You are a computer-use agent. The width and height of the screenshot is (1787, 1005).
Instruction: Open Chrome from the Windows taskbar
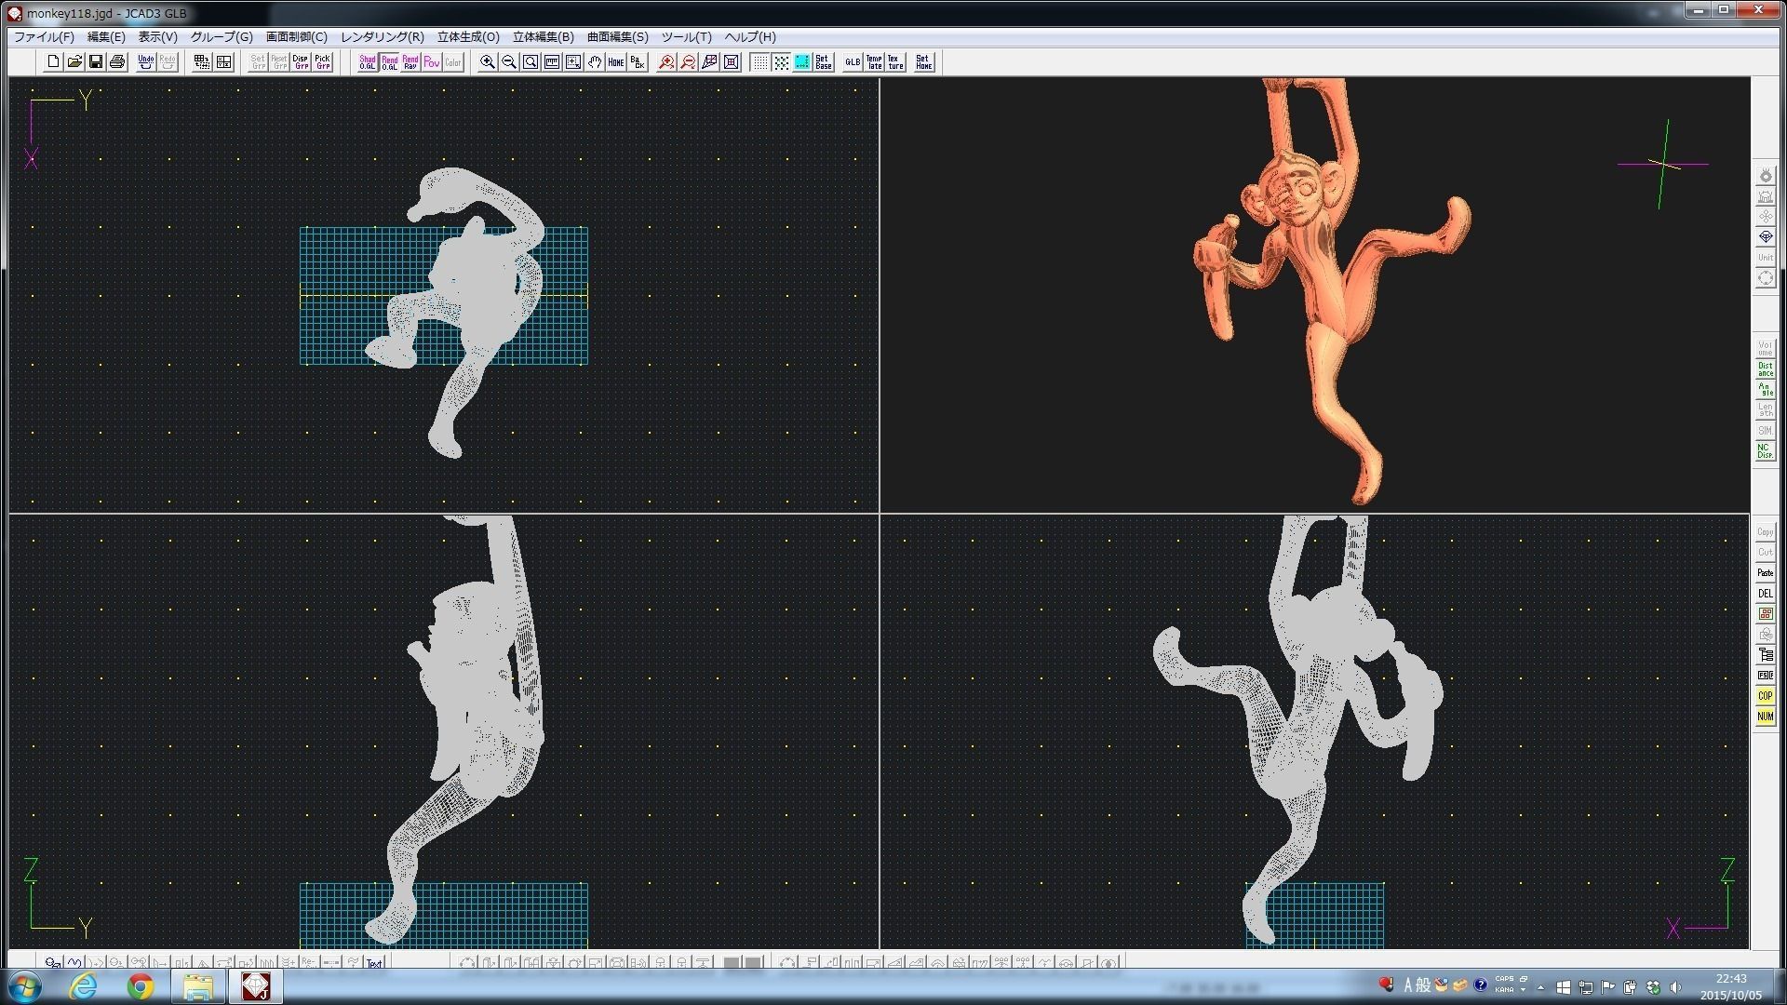pyautogui.click(x=141, y=986)
